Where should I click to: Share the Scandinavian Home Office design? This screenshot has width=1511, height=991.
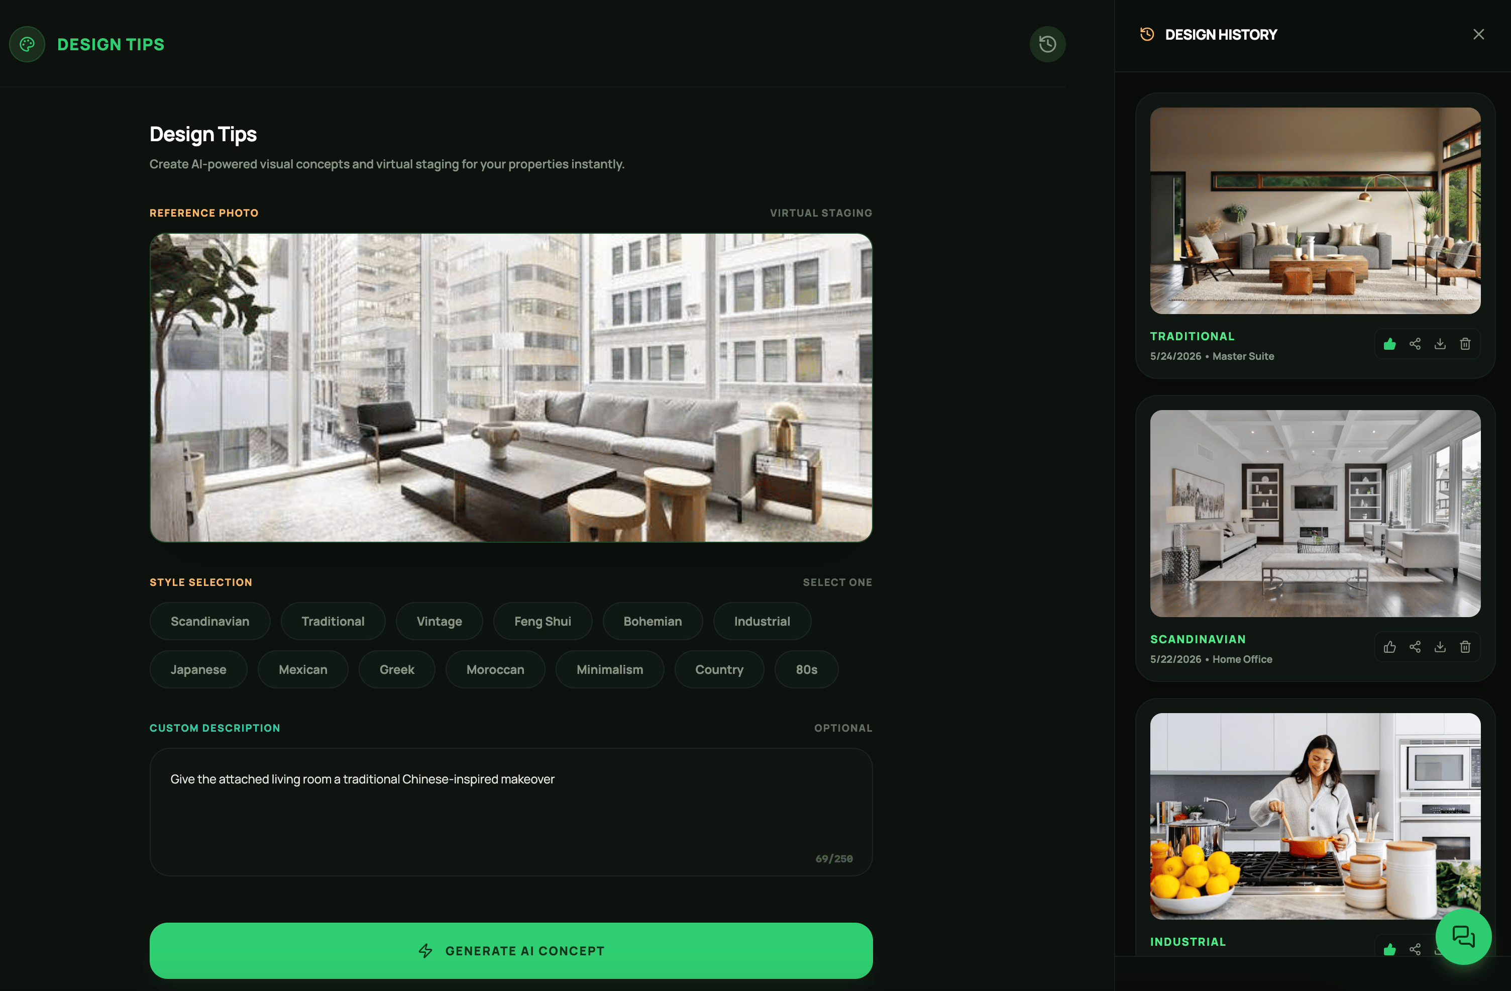click(1415, 647)
